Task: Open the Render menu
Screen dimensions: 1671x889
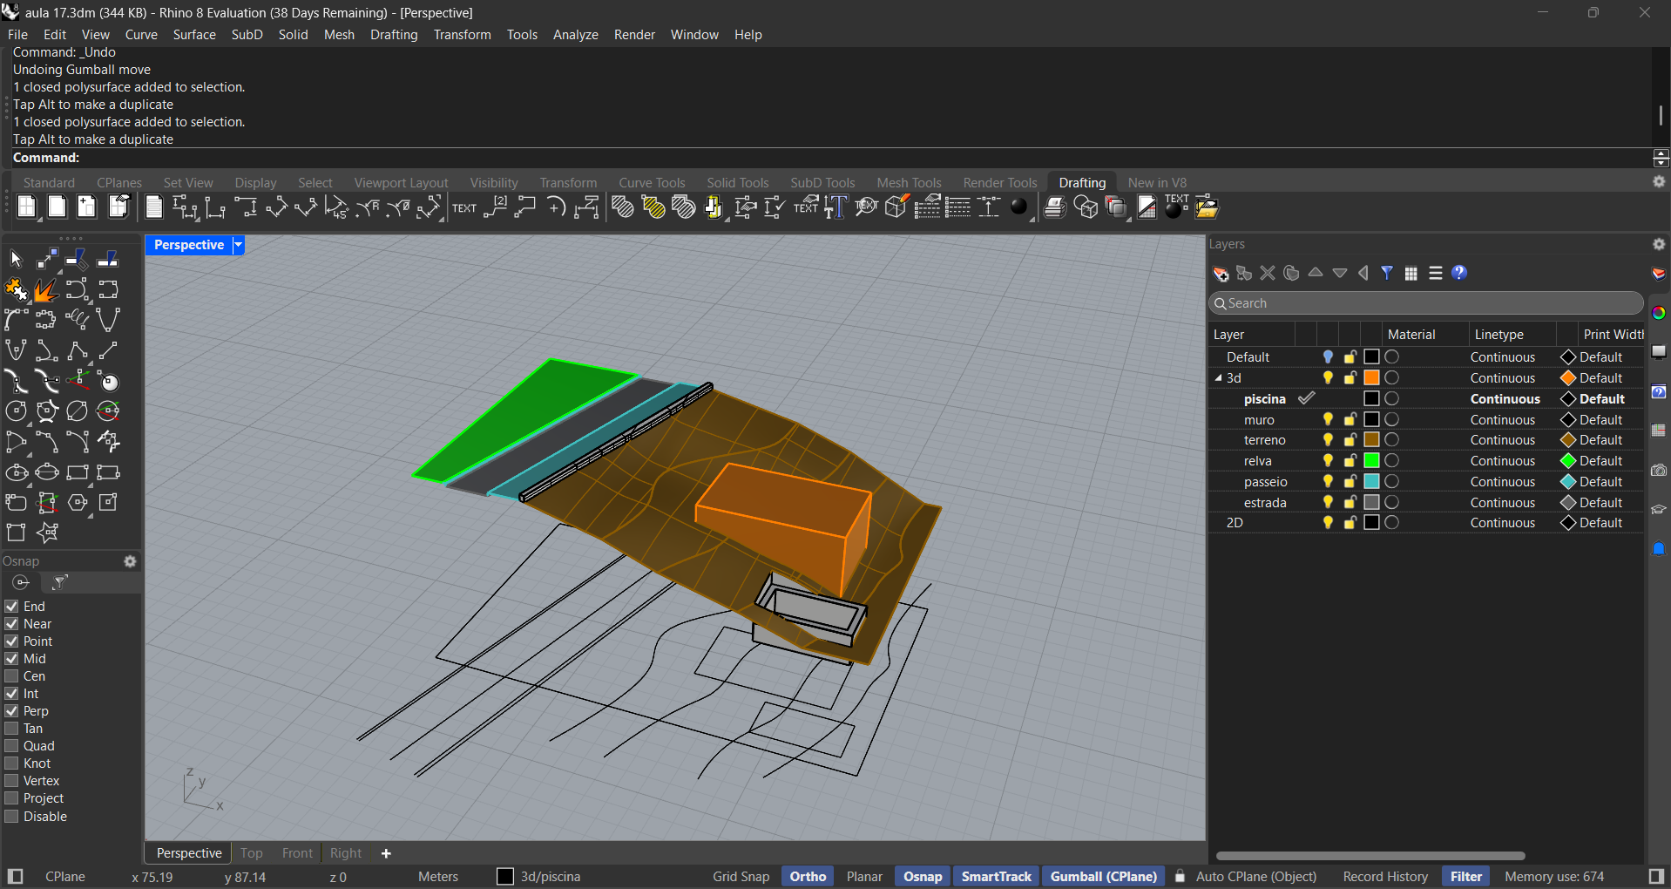Action: click(x=634, y=35)
